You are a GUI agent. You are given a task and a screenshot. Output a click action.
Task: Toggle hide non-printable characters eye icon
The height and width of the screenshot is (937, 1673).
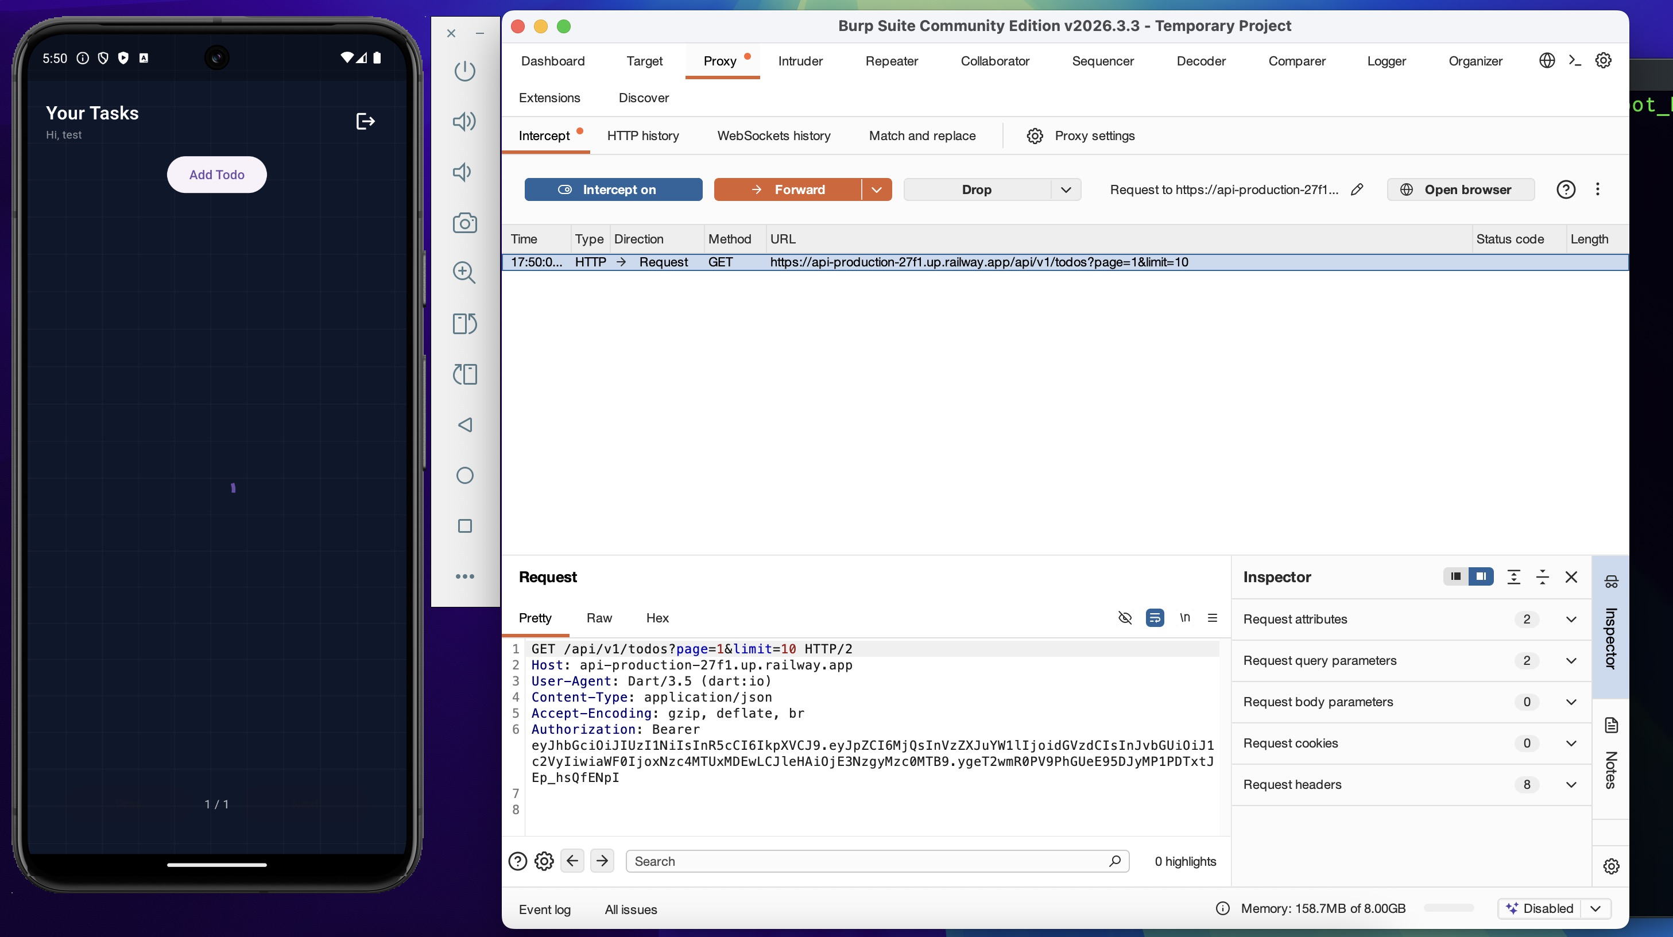[x=1125, y=618]
